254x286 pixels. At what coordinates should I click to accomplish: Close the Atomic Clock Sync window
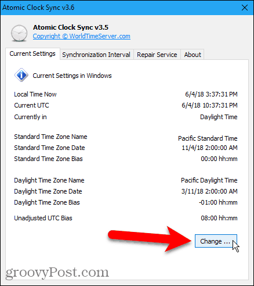[x=245, y=8]
